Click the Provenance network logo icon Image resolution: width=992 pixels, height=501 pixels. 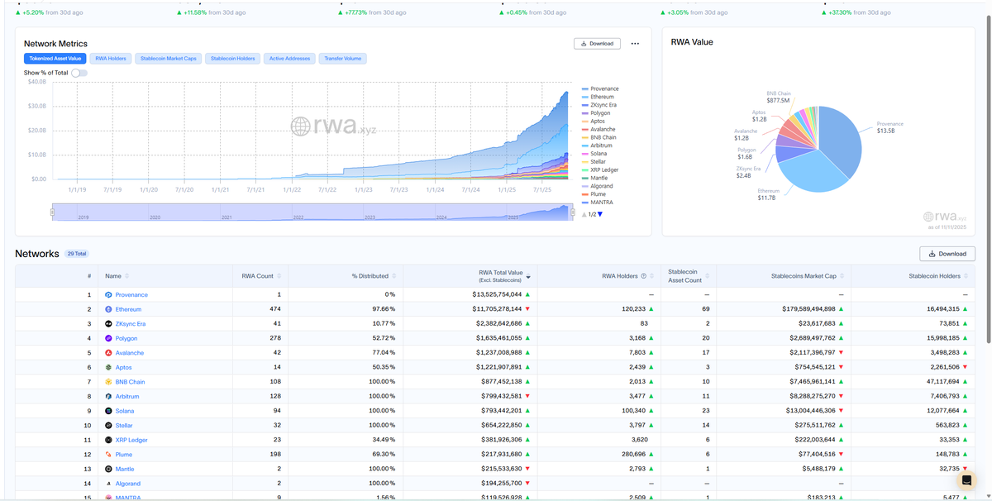point(108,295)
